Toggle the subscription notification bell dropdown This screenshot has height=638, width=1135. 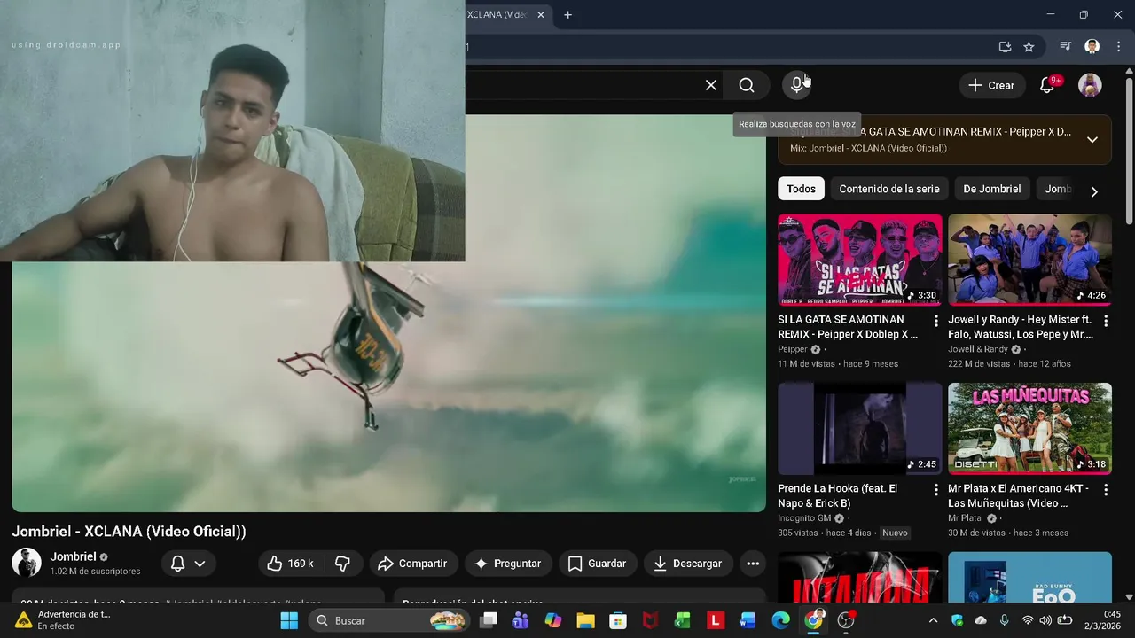[x=188, y=564]
